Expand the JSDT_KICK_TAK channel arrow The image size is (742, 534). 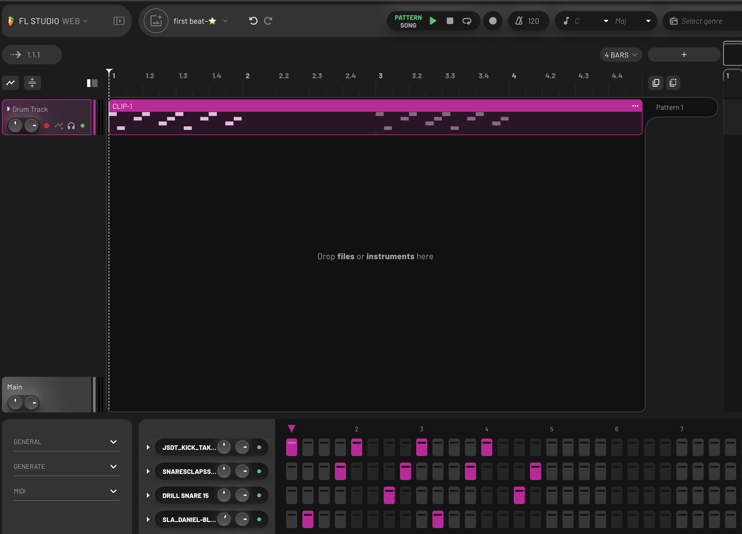[x=148, y=447]
